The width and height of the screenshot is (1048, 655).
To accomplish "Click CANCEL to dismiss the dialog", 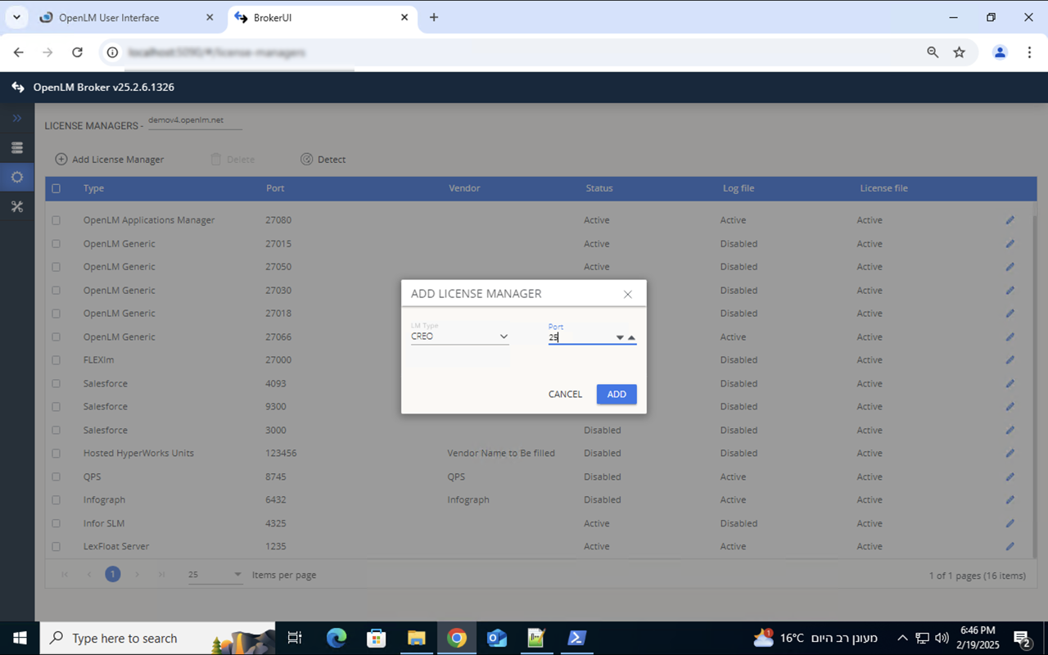I will pyautogui.click(x=565, y=394).
